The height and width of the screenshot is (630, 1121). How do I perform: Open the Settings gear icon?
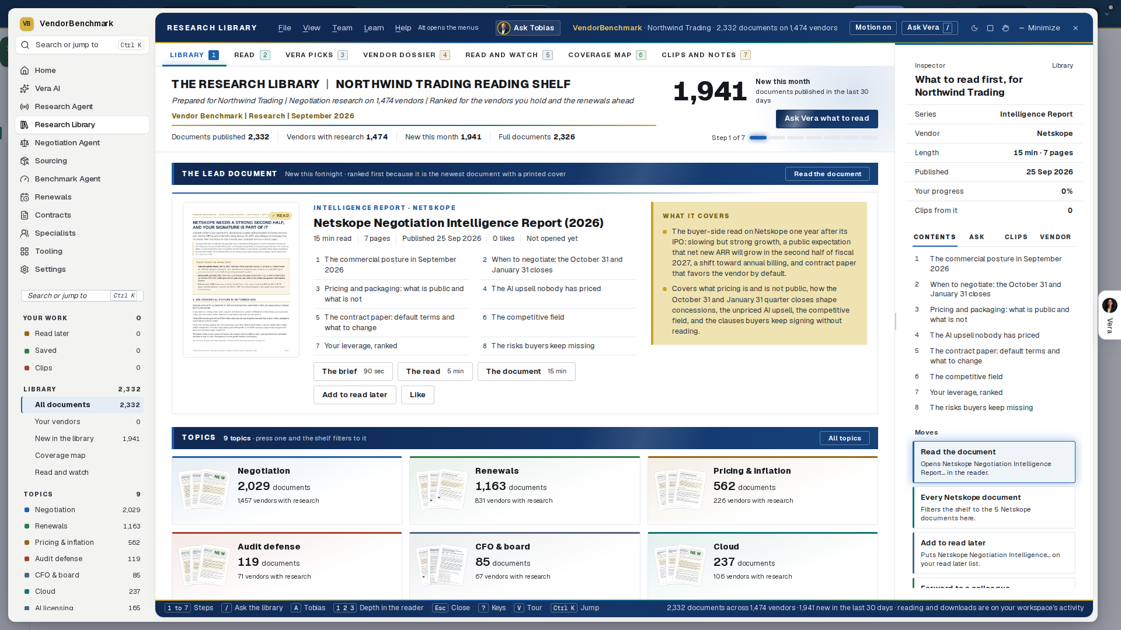click(25, 269)
